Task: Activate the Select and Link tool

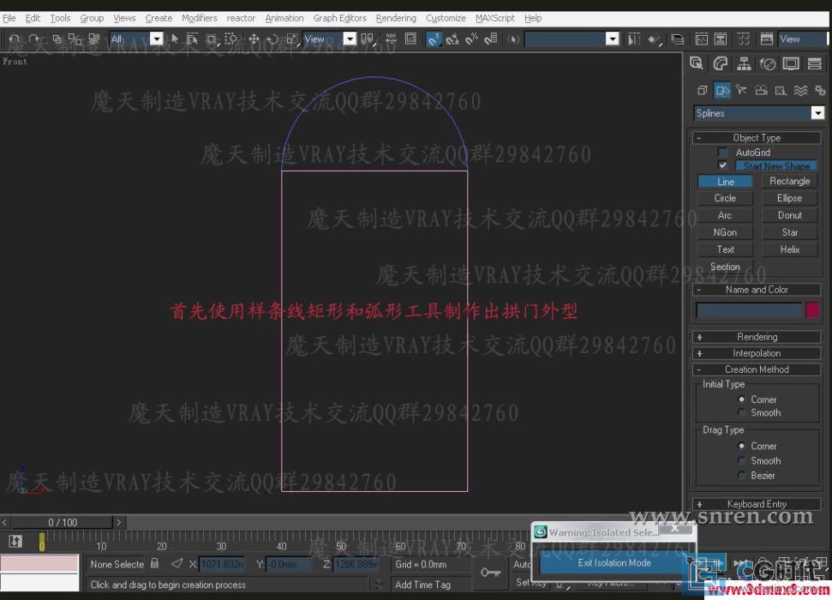Action: pos(57,39)
